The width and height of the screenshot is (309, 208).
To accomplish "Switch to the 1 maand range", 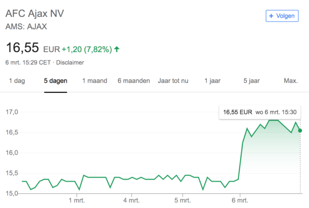I will pyautogui.click(x=95, y=81).
